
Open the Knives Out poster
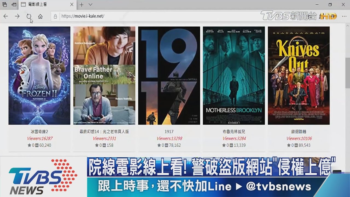(299, 76)
